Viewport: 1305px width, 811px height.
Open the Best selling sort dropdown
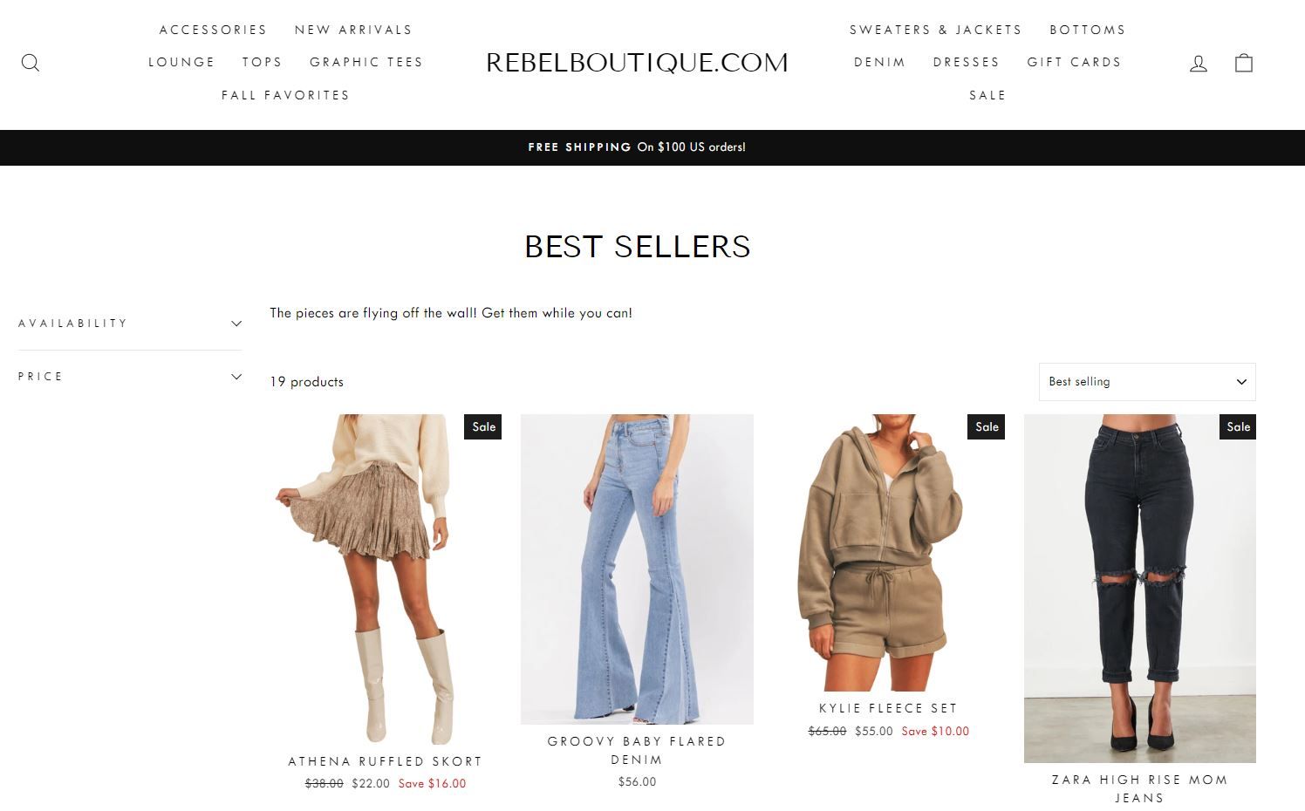[x=1147, y=382]
